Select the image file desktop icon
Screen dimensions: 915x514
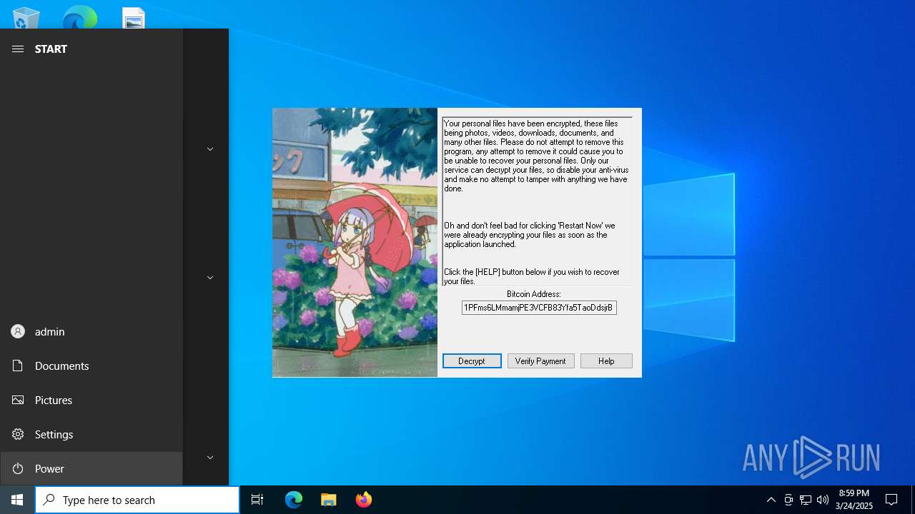click(x=134, y=19)
